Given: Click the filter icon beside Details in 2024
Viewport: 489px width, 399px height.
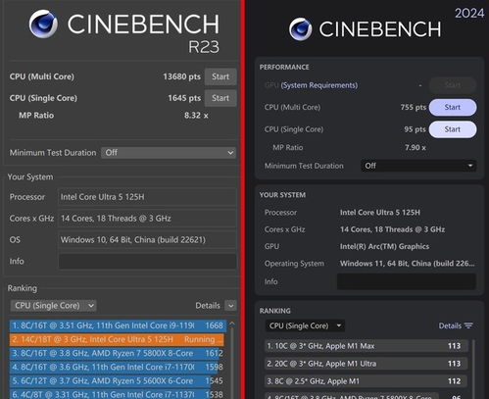Looking at the screenshot, I should [468, 325].
